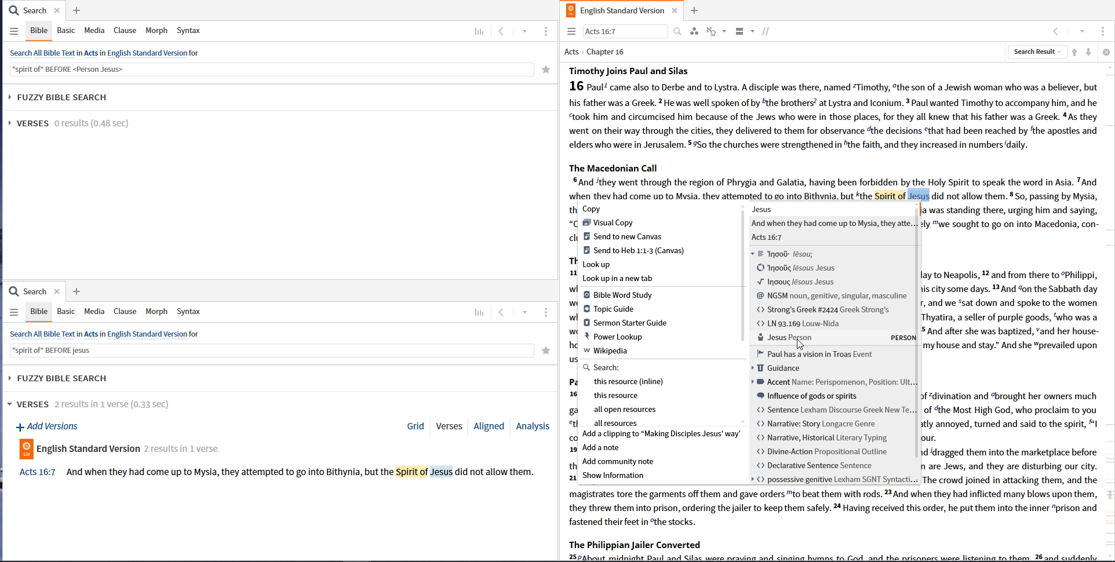Open Topic Guide from the context menu
This screenshot has height=562, width=1115.
coord(613,309)
